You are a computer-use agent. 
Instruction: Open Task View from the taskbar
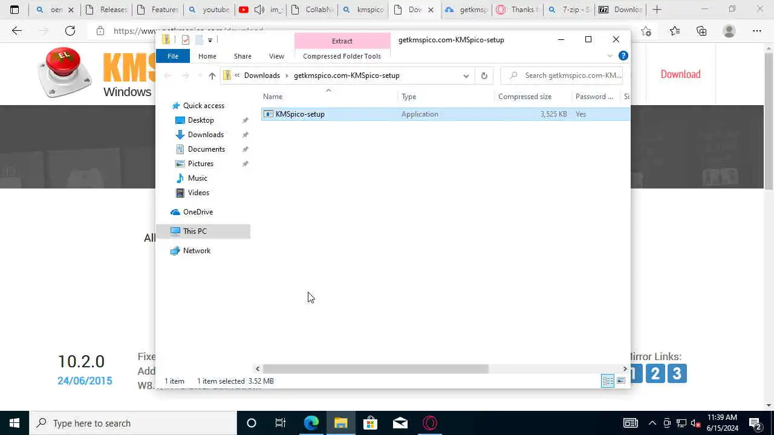click(281, 423)
